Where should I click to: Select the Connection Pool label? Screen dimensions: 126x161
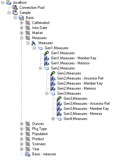point(32,8)
